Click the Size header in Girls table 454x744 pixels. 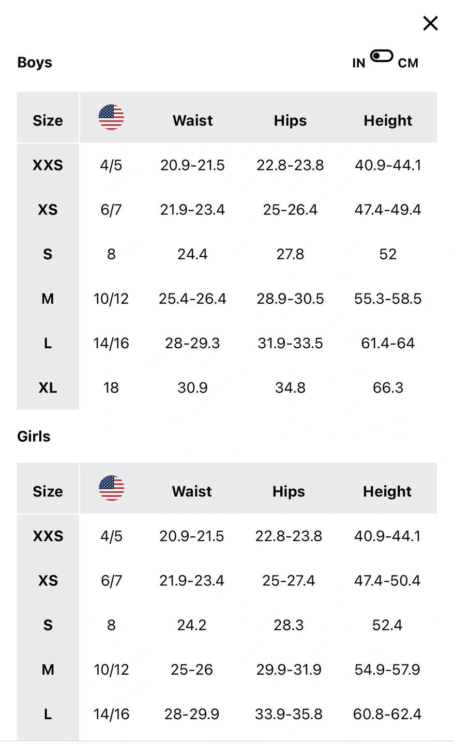coord(48,491)
